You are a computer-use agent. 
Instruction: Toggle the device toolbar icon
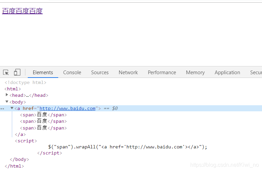pos(17,72)
